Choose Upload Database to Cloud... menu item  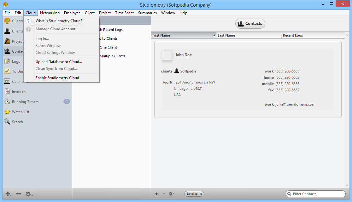click(61, 62)
